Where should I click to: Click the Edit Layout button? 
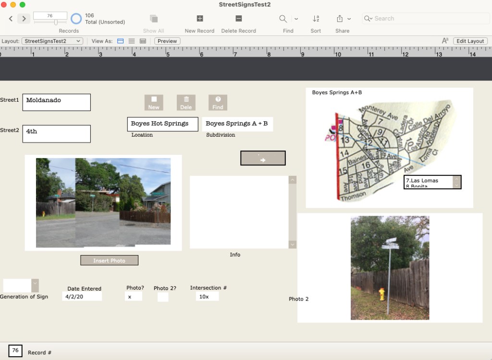click(470, 41)
